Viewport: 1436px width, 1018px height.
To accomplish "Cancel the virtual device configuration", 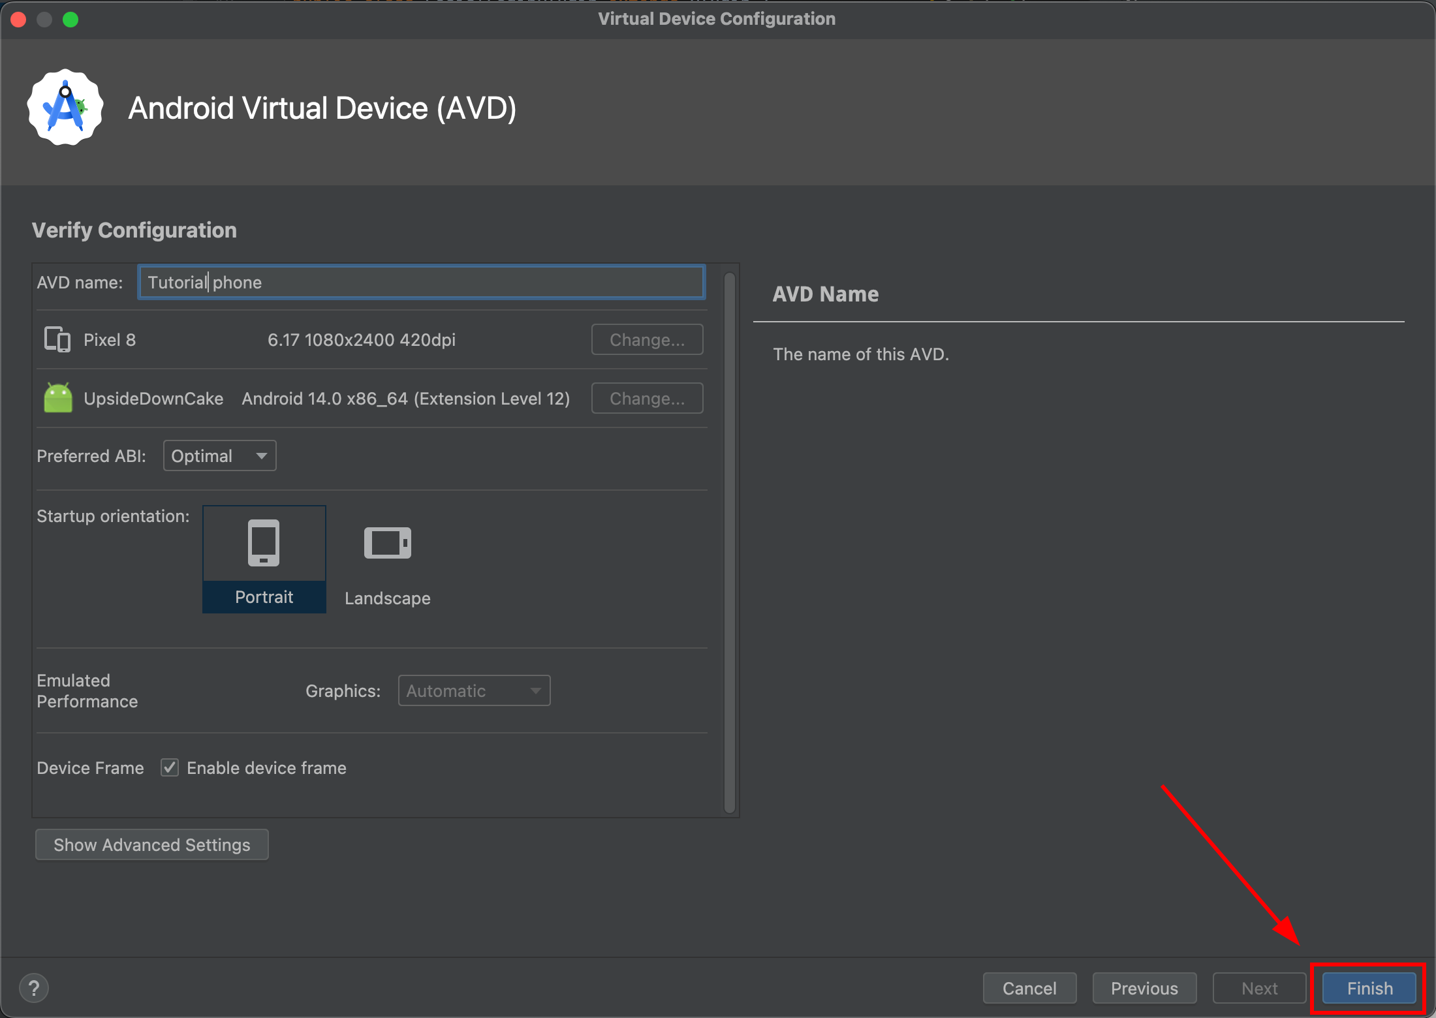I will (1029, 988).
